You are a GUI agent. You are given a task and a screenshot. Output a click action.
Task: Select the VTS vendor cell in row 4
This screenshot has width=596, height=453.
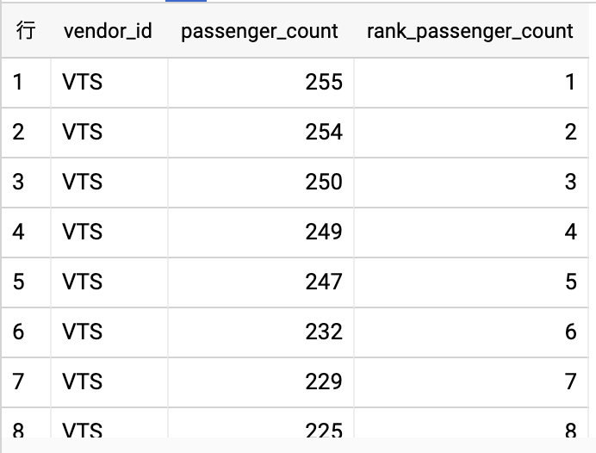[83, 232]
